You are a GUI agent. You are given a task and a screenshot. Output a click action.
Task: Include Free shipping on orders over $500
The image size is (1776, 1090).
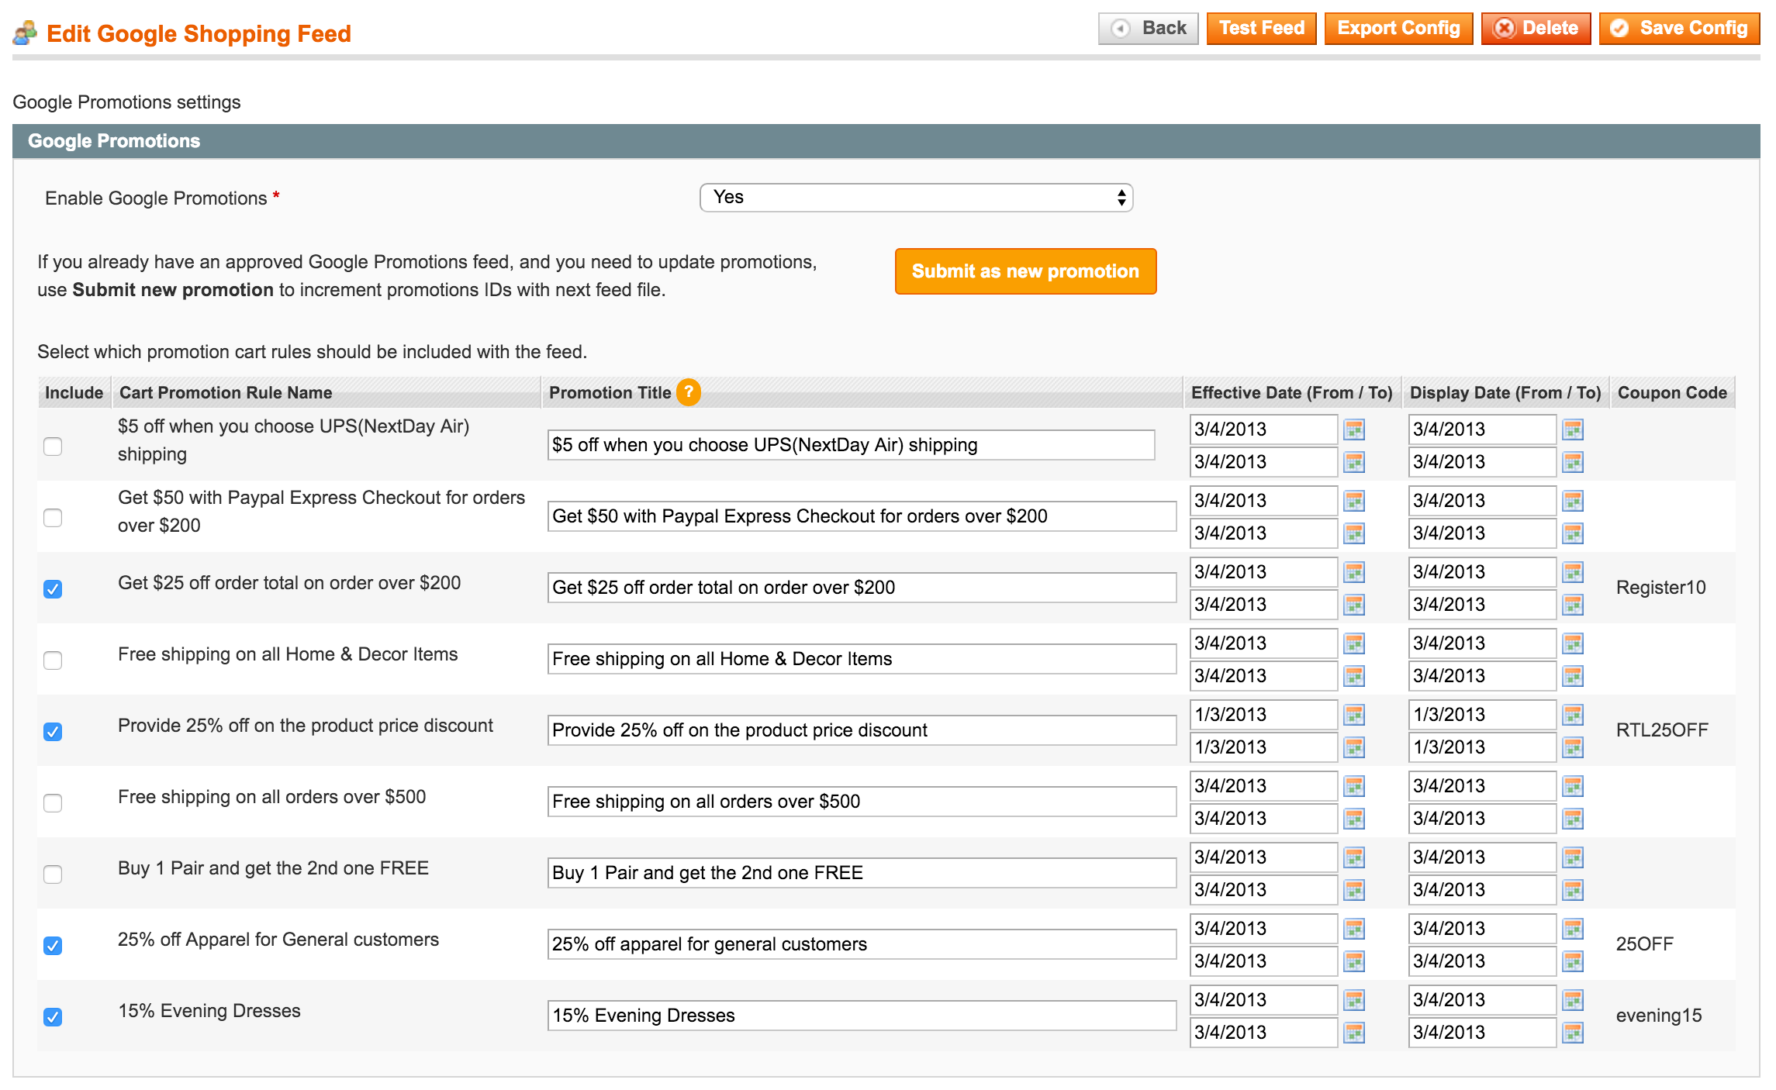(x=53, y=803)
